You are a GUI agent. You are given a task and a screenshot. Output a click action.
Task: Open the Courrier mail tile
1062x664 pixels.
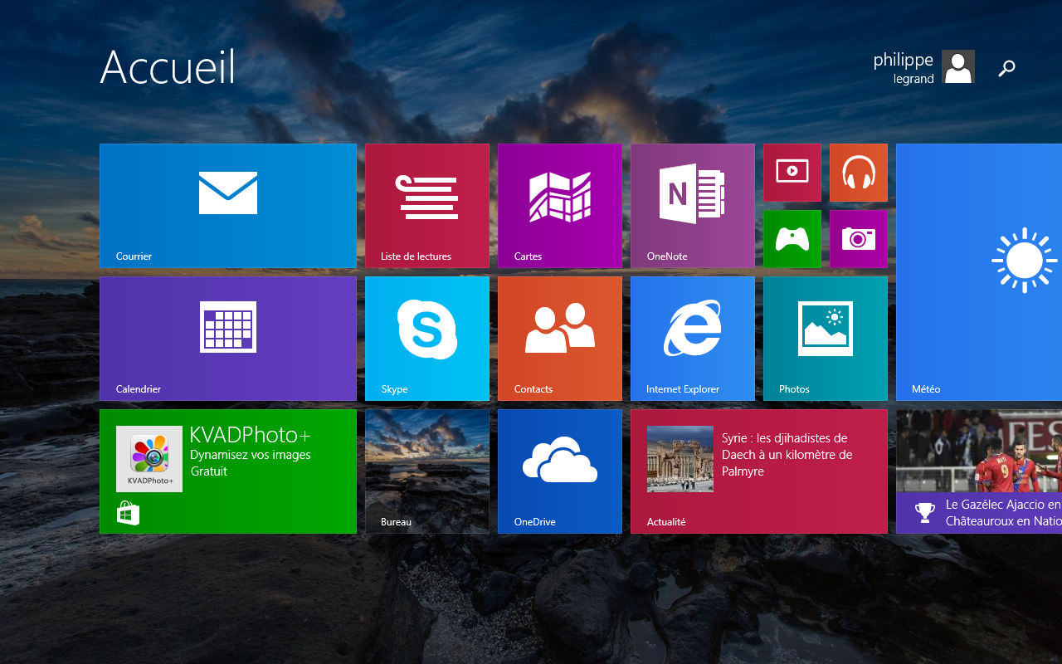[x=228, y=206]
